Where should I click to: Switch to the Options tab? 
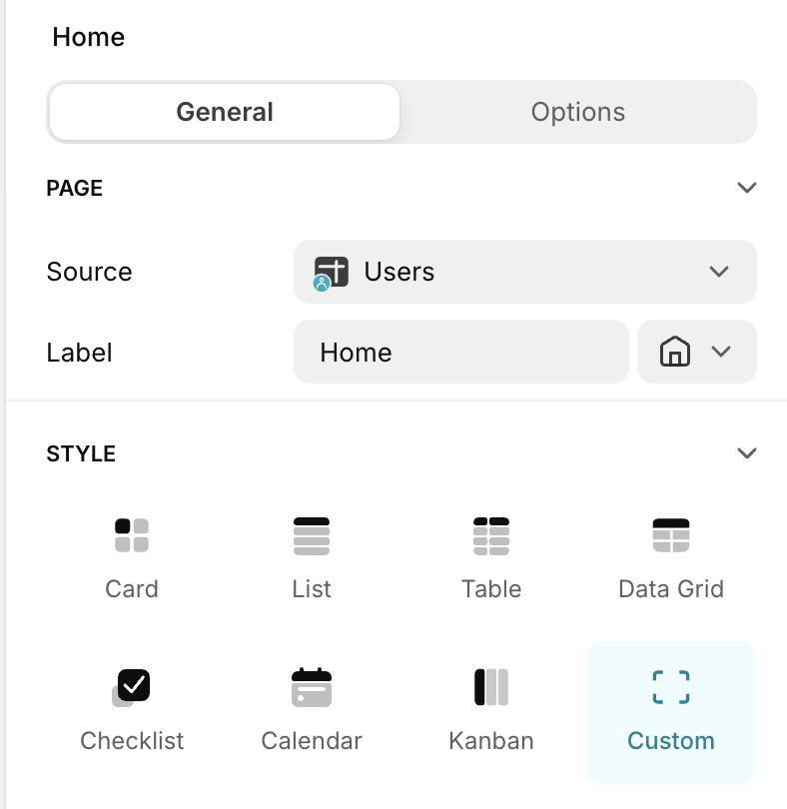(x=578, y=112)
